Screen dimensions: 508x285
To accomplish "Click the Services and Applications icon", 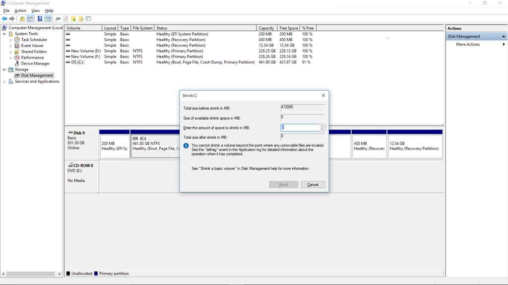I will point(11,81).
